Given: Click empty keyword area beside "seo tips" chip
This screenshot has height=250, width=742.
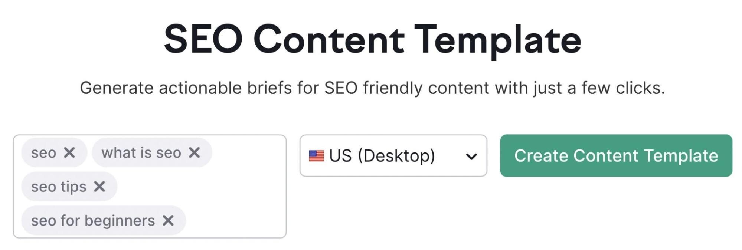Looking at the screenshot, I should pyautogui.click(x=200, y=187).
